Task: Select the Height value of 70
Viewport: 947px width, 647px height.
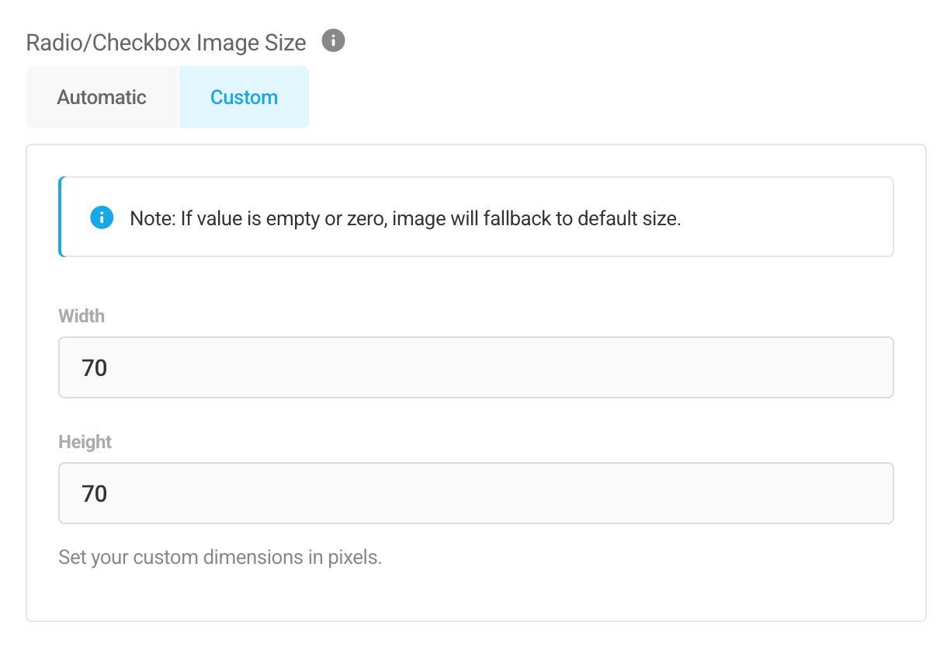Action: pos(94,493)
